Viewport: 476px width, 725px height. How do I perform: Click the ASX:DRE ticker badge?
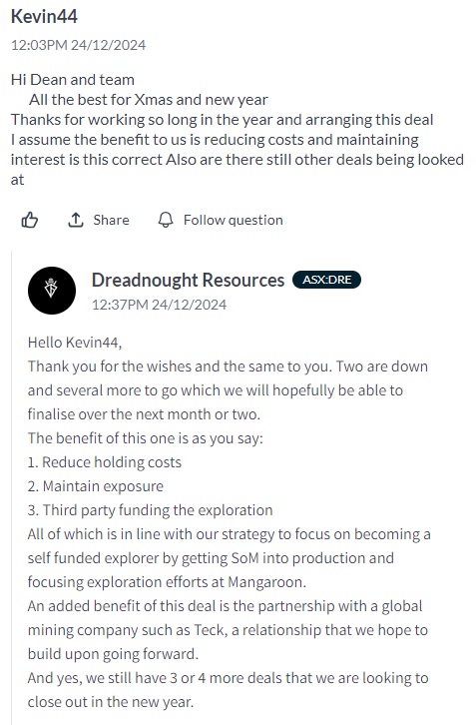(x=326, y=280)
